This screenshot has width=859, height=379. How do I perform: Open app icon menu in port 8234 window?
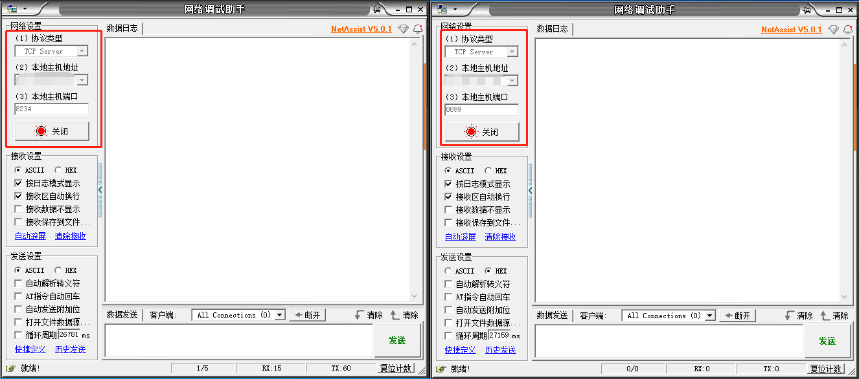[12, 8]
